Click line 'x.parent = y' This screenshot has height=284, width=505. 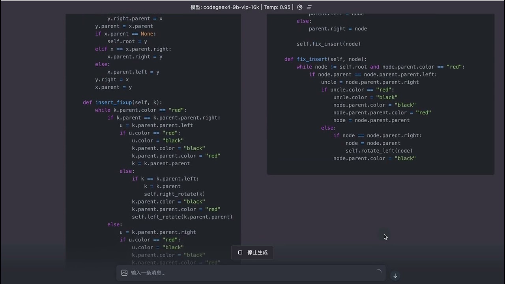[113, 87]
